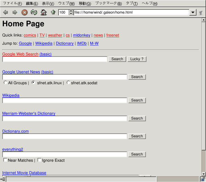206x182 pixels.
Task: Click the Google Web Search text field
Action: pyautogui.click(x=55, y=59)
